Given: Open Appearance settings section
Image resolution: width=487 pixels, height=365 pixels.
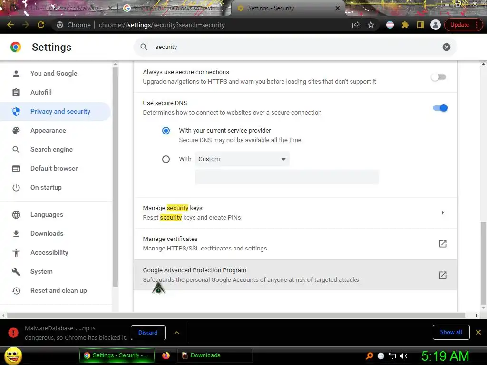Looking at the screenshot, I should click(48, 130).
